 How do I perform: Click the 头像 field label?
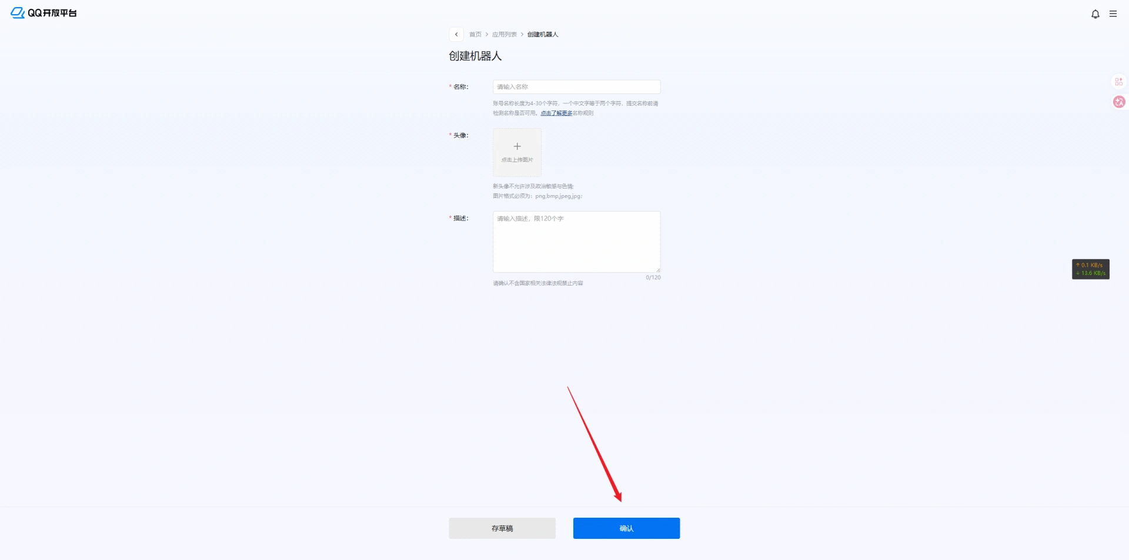[x=460, y=136]
